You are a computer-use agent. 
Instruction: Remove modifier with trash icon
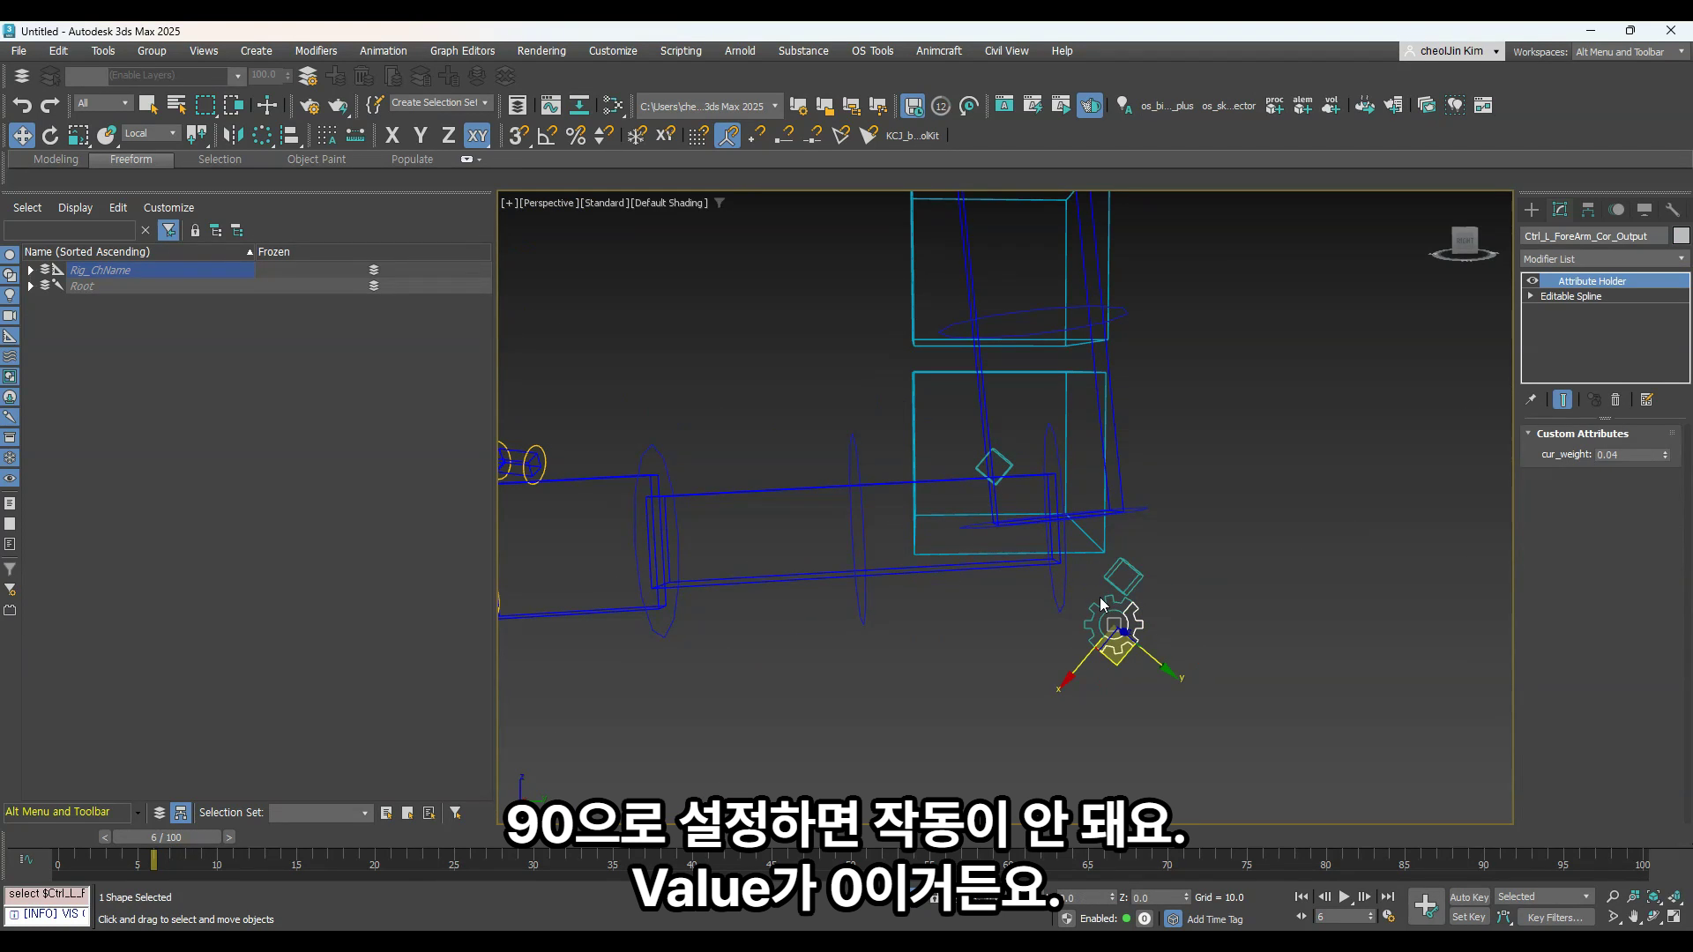point(1615,400)
